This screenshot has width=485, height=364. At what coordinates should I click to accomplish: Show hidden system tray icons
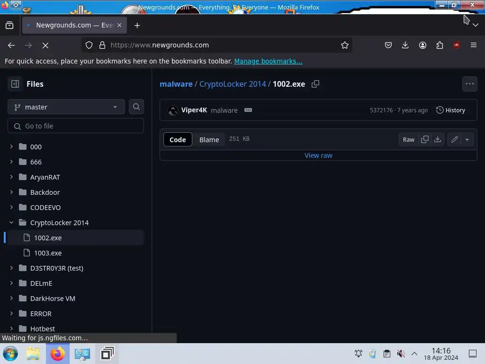click(414, 354)
